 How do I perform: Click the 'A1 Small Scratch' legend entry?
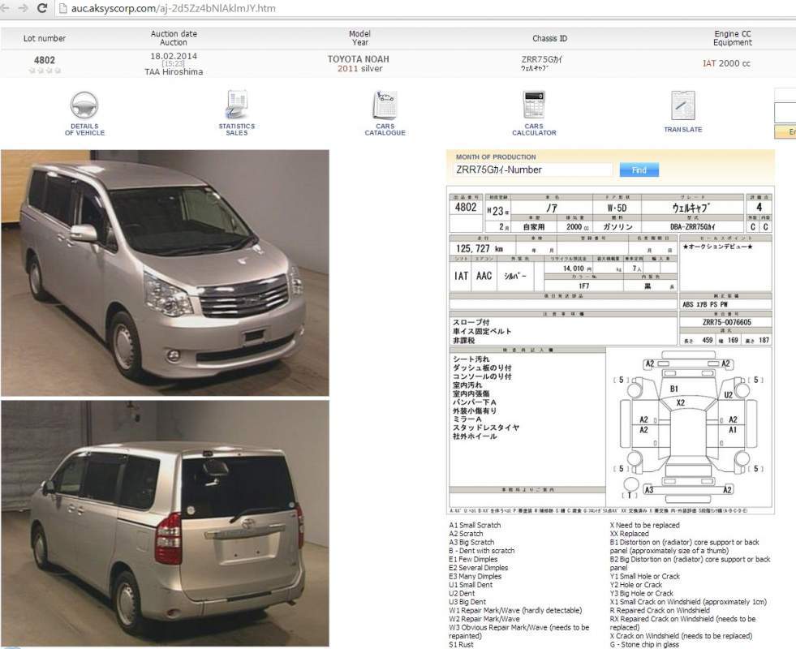coord(475,525)
